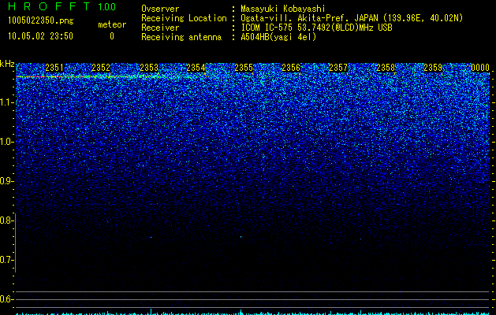Click the 2358 time marker

(386, 68)
